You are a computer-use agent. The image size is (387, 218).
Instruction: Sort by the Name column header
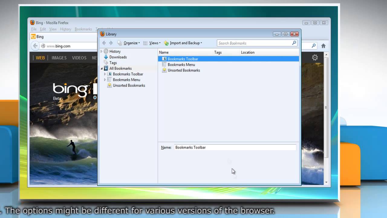point(186,52)
